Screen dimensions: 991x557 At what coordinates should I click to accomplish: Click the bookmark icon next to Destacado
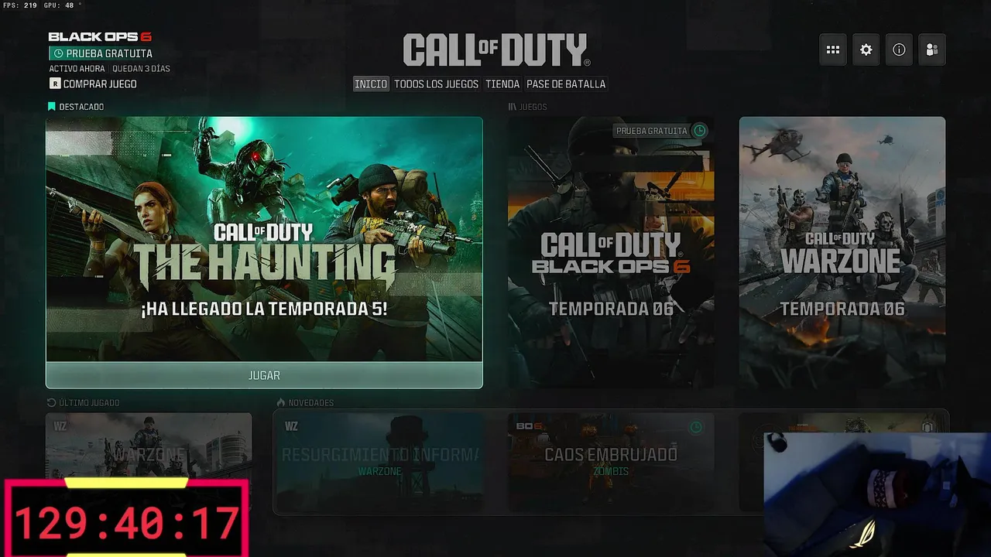(52, 107)
